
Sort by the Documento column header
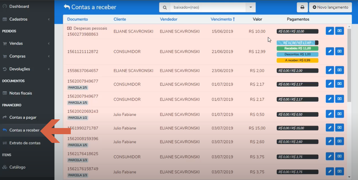[x=77, y=19]
